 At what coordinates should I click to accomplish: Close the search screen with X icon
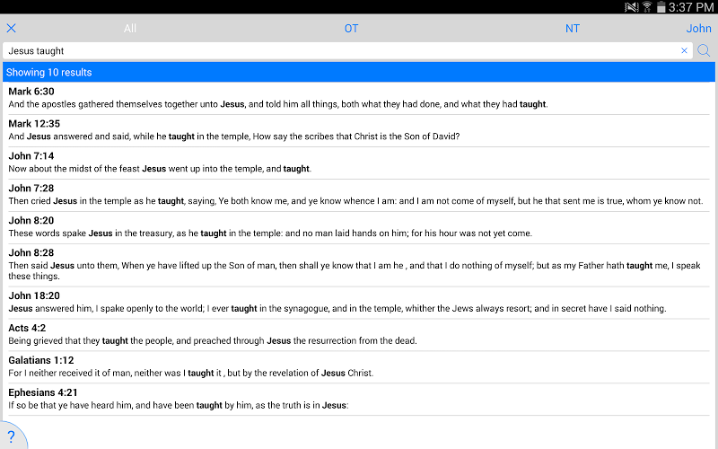[12, 29]
